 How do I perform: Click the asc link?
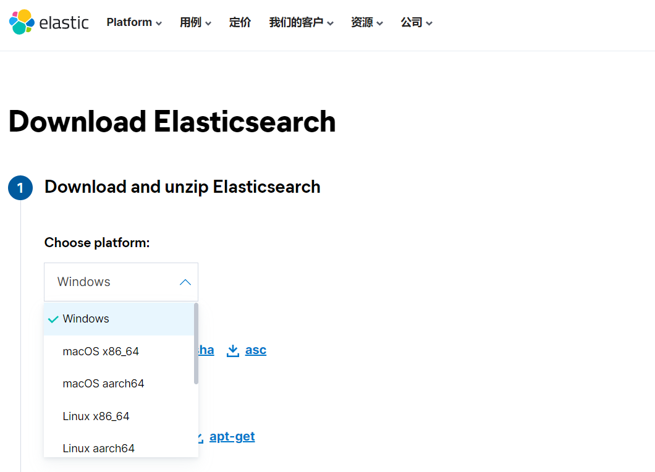click(x=257, y=350)
